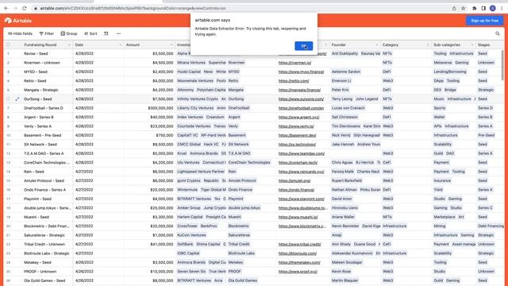Open the www.teamdao.com link
The height and width of the screenshot is (286, 508).
click(x=302, y=153)
